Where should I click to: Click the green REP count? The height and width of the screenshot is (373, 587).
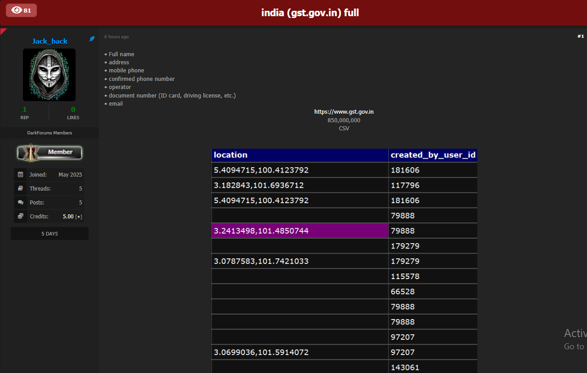[25, 109]
